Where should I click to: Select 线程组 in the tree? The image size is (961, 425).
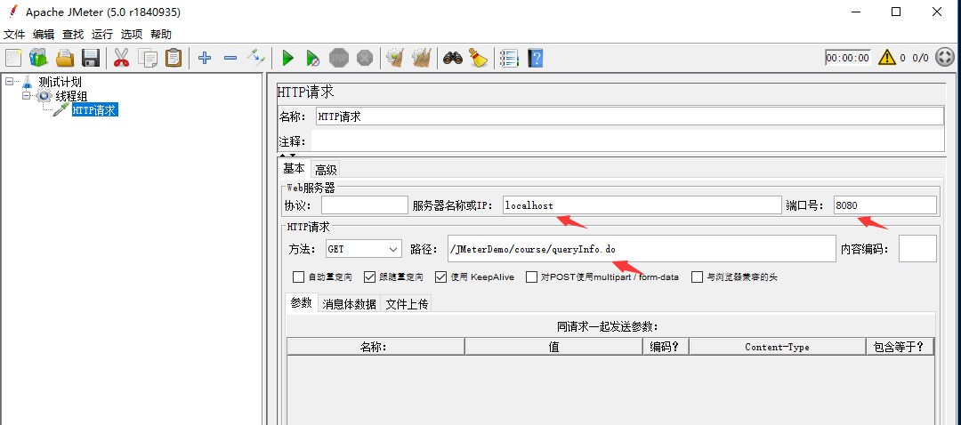(71, 95)
